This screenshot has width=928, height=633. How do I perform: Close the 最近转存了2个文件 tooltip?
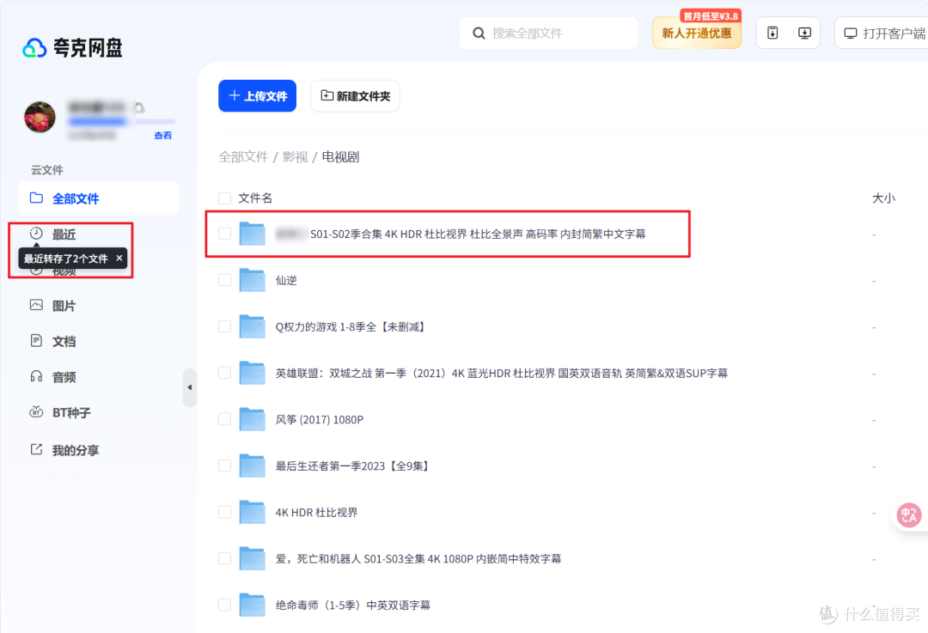click(119, 258)
